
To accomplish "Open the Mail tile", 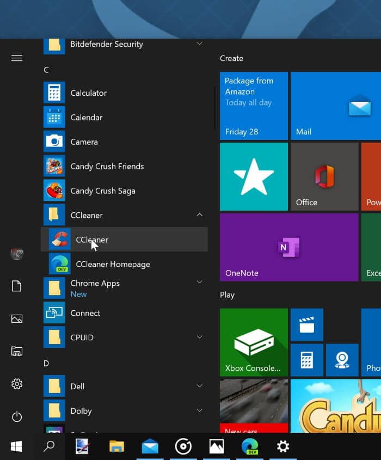I will point(336,106).
